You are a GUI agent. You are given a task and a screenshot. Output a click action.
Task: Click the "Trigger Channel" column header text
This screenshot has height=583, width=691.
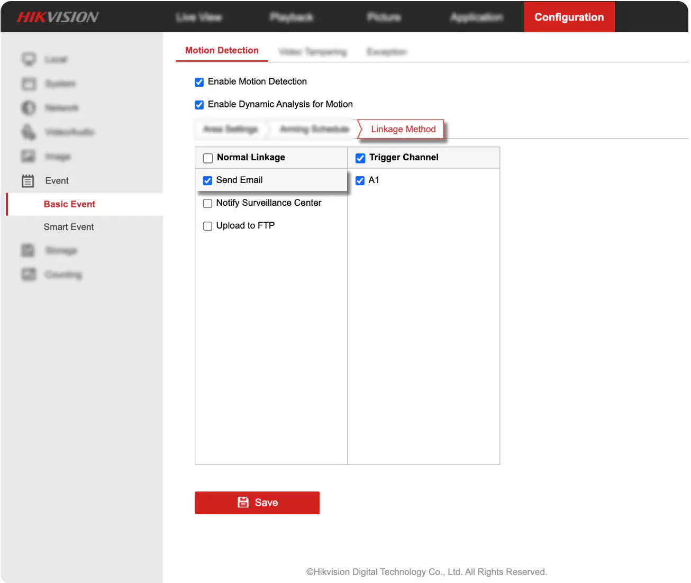coord(404,157)
